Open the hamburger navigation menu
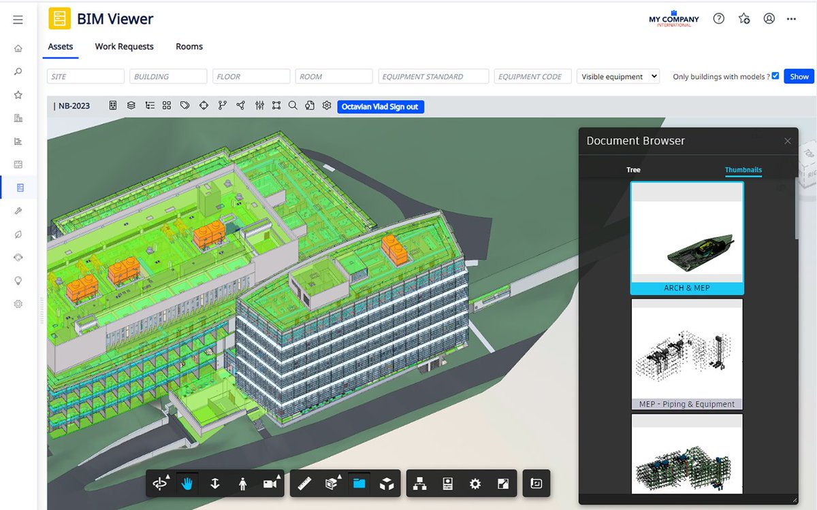Viewport: 817px width, 510px height. (x=18, y=20)
